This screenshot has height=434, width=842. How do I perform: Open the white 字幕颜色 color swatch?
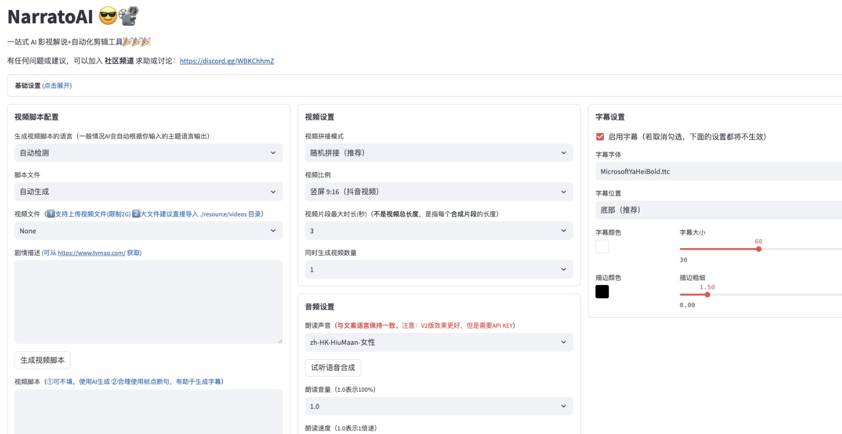[602, 247]
